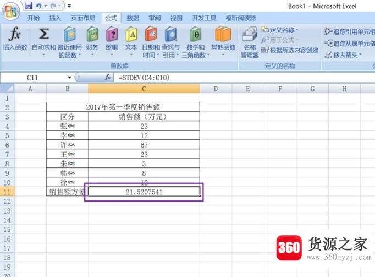The height and width of the screenshot is (277, 375).
Task: Select cell containing 区分
Action: click(68, 117)
